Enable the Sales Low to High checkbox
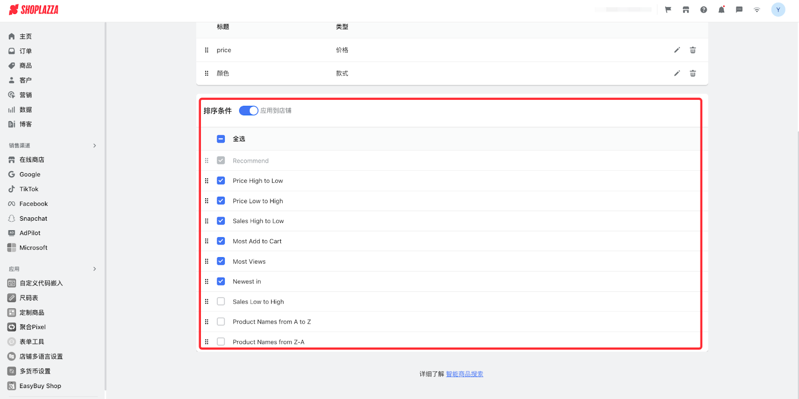Image resolution: width=799 pixels, height=399 pixels. (221, 302)
